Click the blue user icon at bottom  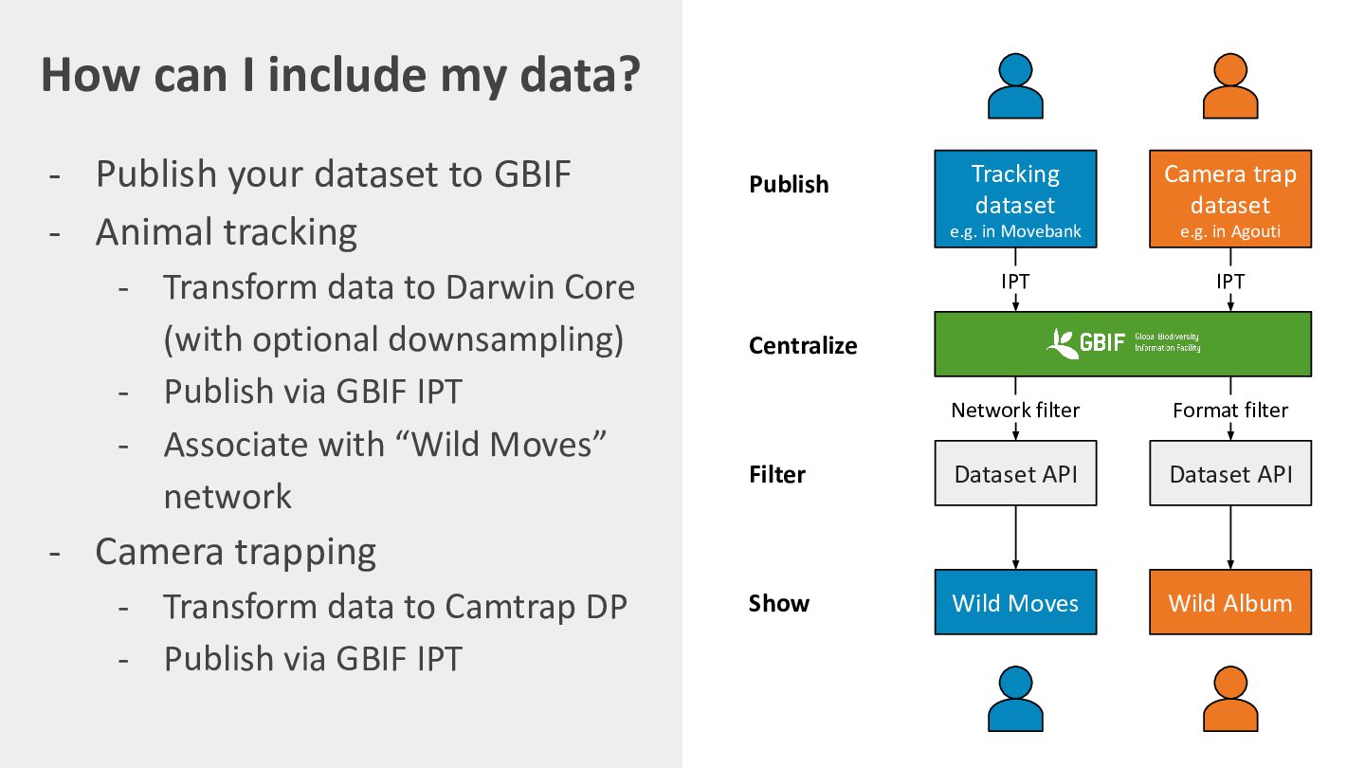(1015, 699)
